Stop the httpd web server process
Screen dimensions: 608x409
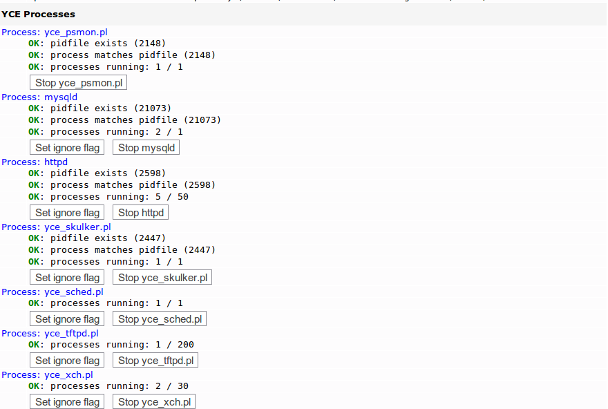point(140,212)
